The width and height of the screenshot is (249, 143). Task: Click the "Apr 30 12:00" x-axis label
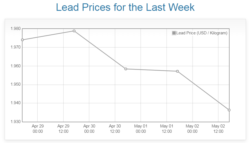(115, 129)
